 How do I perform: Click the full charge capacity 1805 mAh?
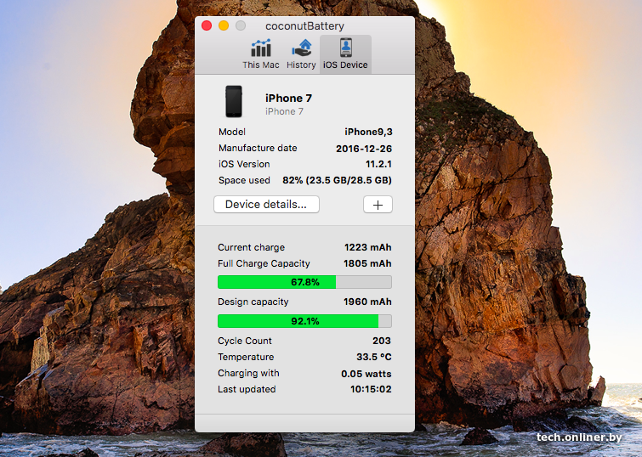tap(367, 263)
